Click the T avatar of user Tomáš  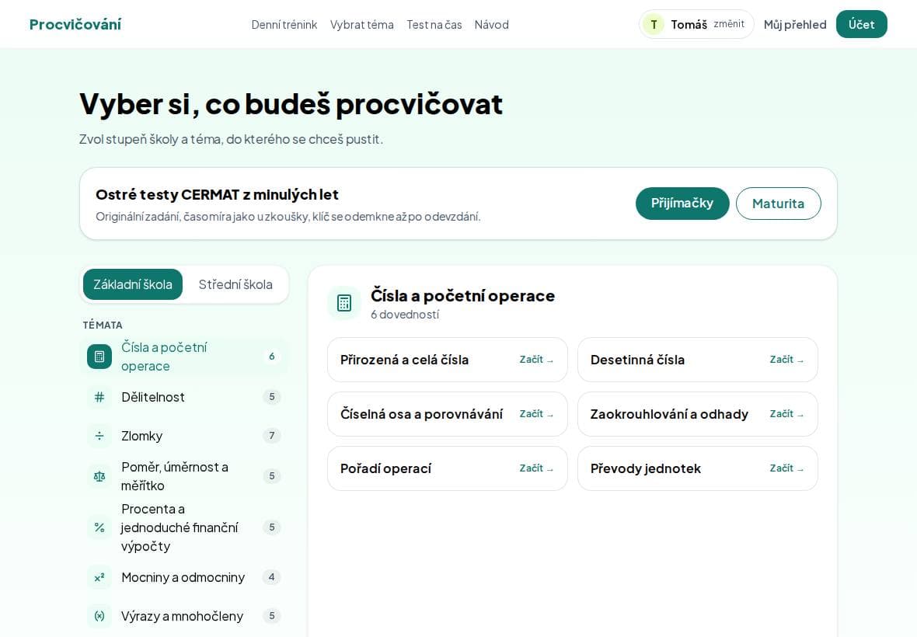point(654,25)
